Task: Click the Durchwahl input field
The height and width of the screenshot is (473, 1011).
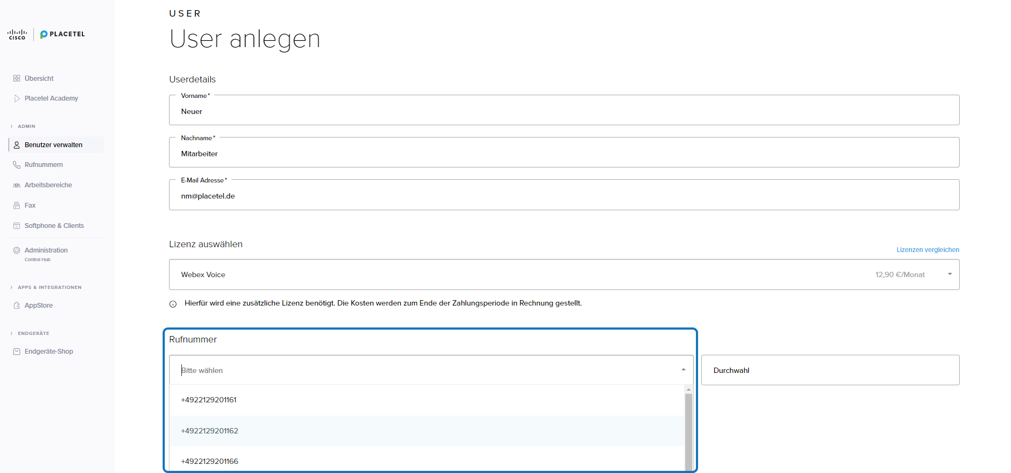Action: [830, 370]
